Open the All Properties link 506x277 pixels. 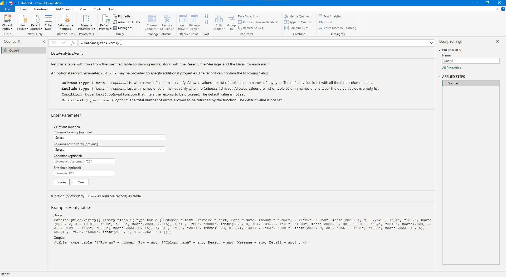[451, 68]
